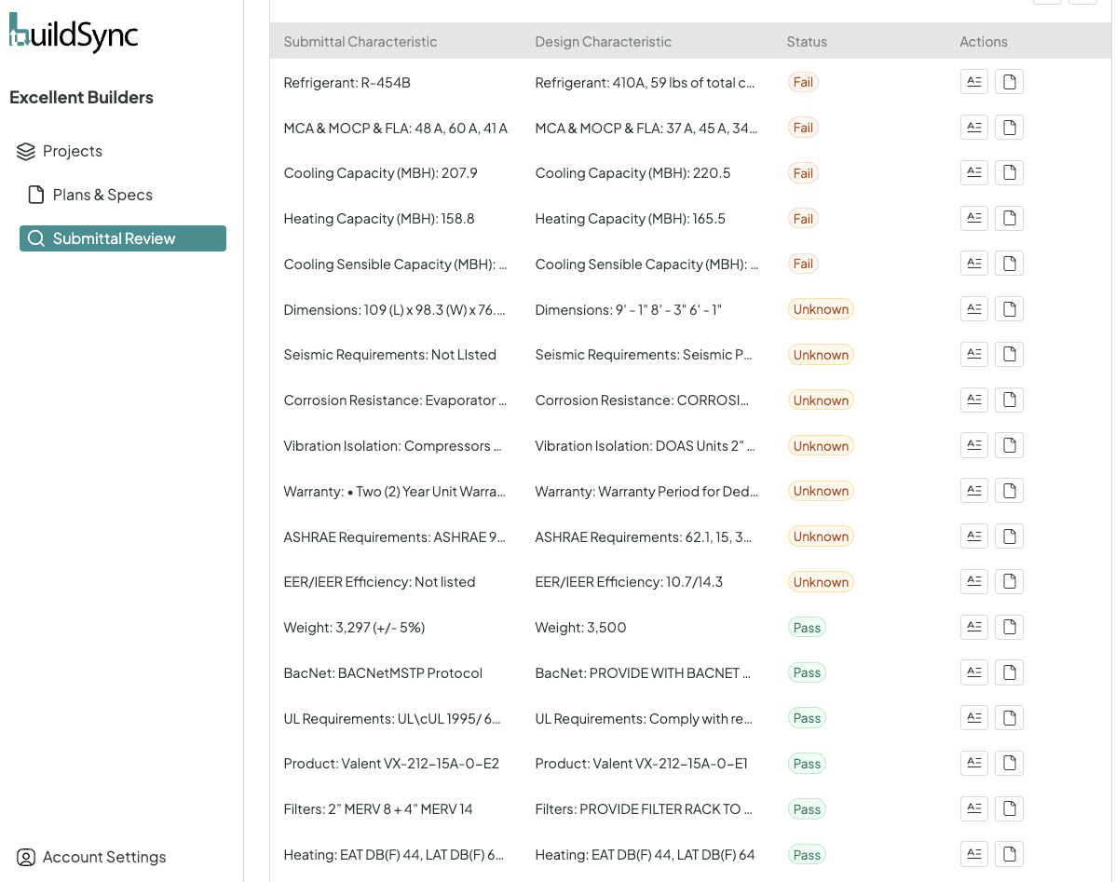This screenshot has width=1115, height=882.
Task: Click the Actions column header
Action: coord(984,42)
